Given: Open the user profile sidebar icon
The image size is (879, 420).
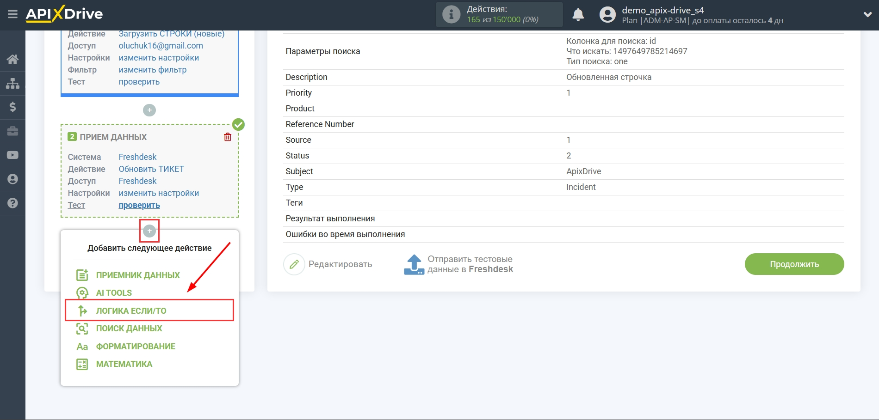Looking at the screenshot, I should pos(12,179).
